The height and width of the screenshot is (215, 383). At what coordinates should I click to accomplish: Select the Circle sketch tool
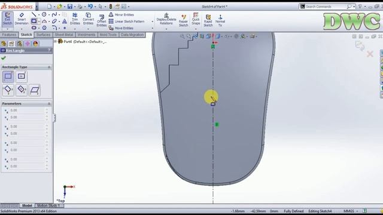pyautogui.click(x=44, y=14)
